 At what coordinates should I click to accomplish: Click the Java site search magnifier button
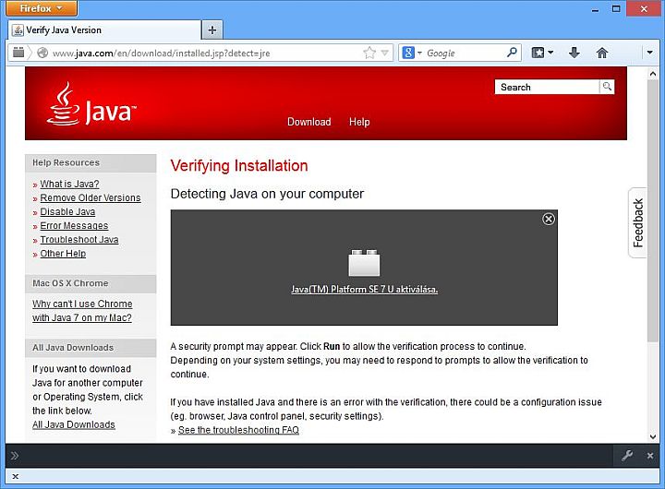(607, 87)
